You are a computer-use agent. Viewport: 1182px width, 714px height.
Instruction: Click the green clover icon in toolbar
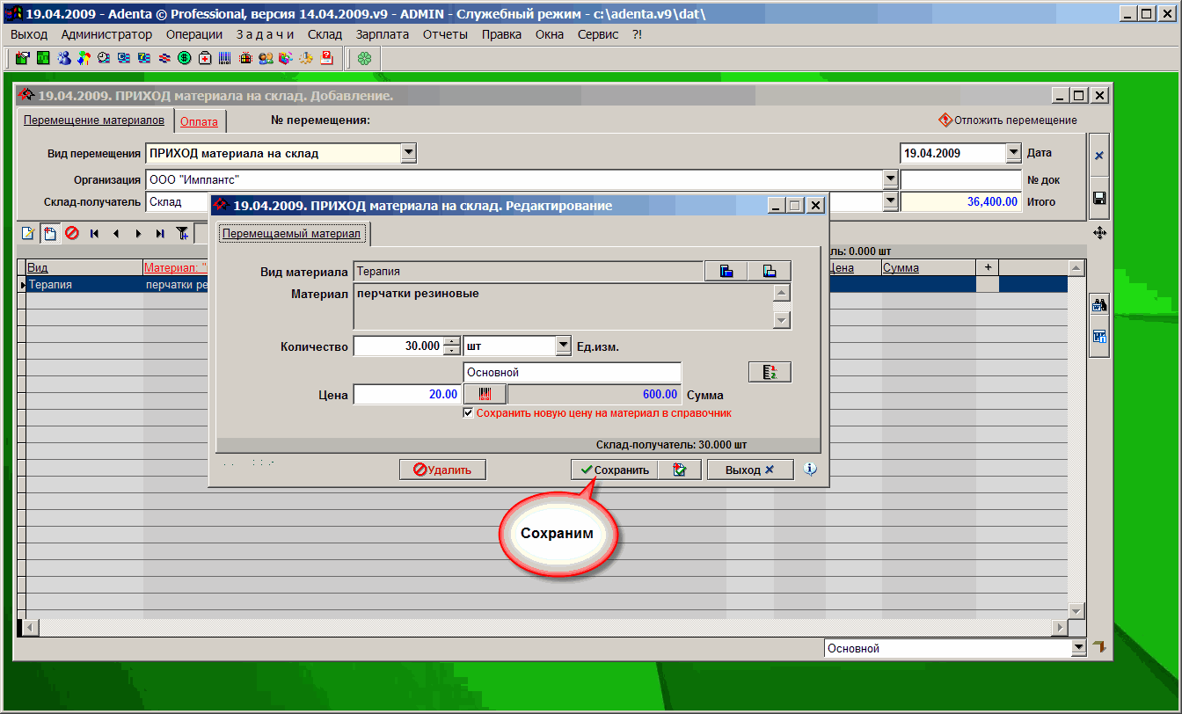tap(364, 59)
